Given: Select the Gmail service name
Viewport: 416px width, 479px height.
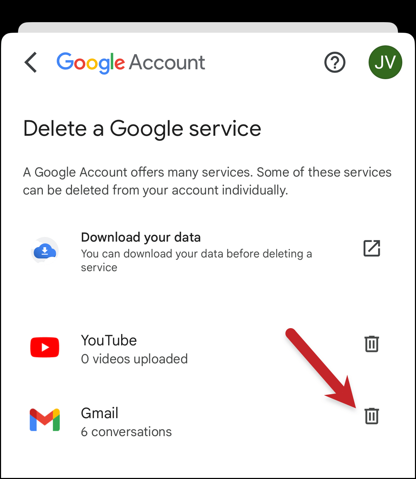Looking at the screenshot, I should tap(100, 413).
